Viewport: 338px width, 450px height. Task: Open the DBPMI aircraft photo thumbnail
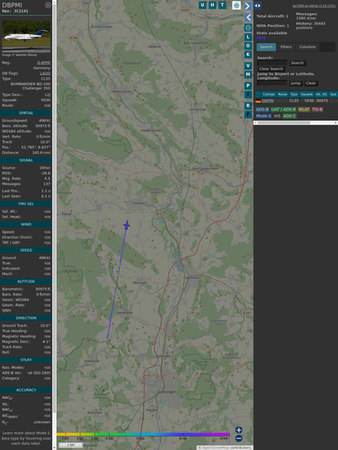[x=26, y=37]
